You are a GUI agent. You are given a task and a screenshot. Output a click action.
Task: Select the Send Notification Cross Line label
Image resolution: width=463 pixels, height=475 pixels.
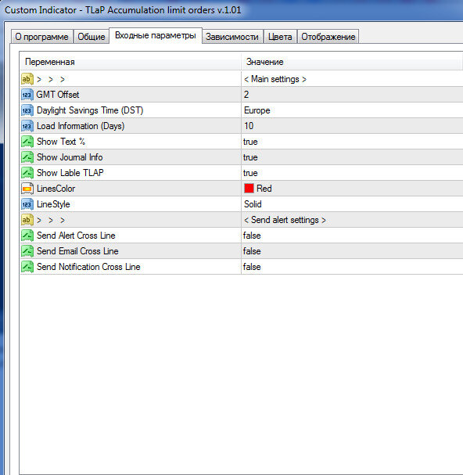[x=88, y=267]
